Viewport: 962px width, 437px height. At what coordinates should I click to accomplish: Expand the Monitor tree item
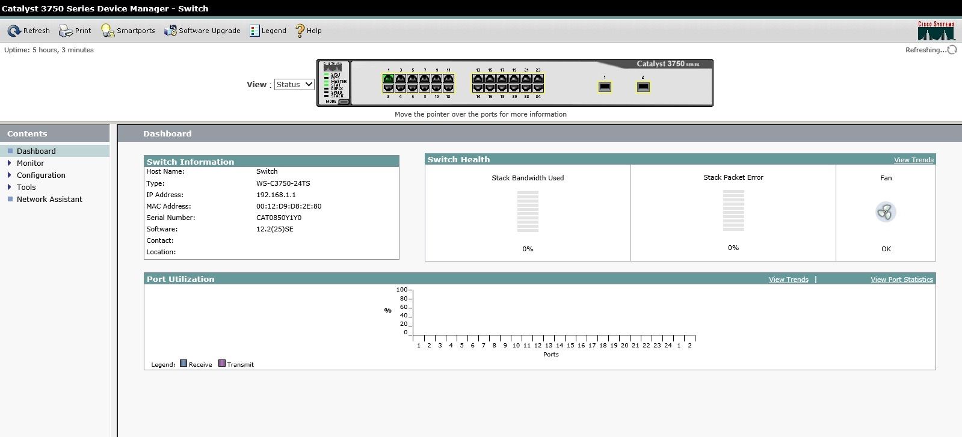(x=30, y=163)
